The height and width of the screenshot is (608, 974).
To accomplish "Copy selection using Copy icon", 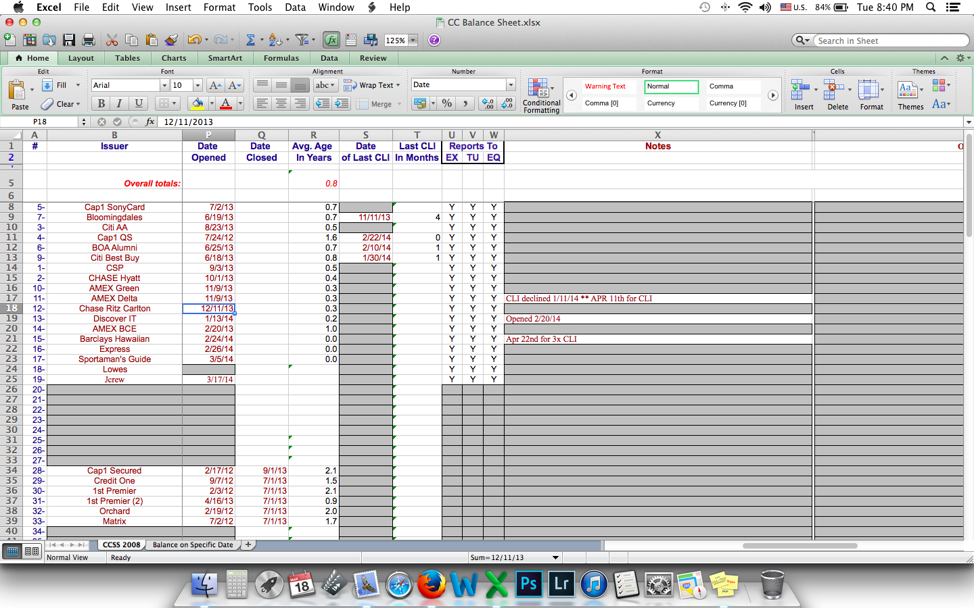I will [132, 40].
